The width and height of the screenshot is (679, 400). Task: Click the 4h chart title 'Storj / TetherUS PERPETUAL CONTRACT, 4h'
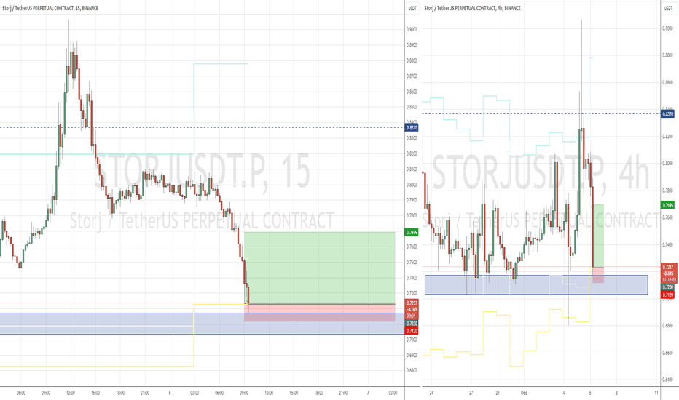463,8
